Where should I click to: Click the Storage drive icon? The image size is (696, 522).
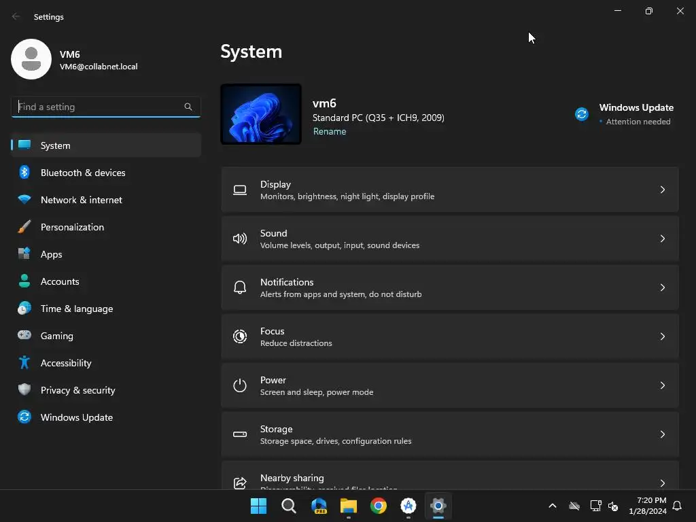pos(240,434)
